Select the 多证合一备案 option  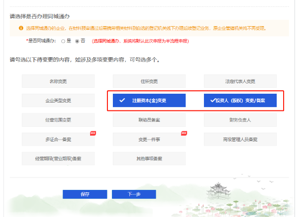58,139
